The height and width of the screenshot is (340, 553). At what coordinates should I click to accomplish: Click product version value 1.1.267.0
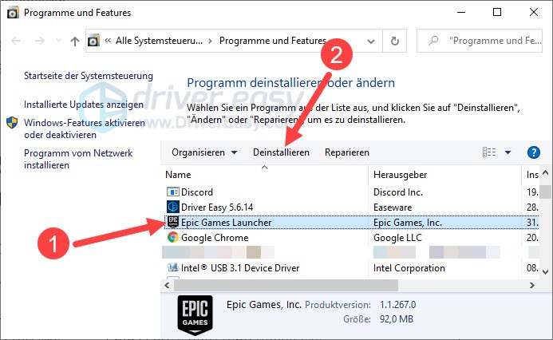point(398,305)
